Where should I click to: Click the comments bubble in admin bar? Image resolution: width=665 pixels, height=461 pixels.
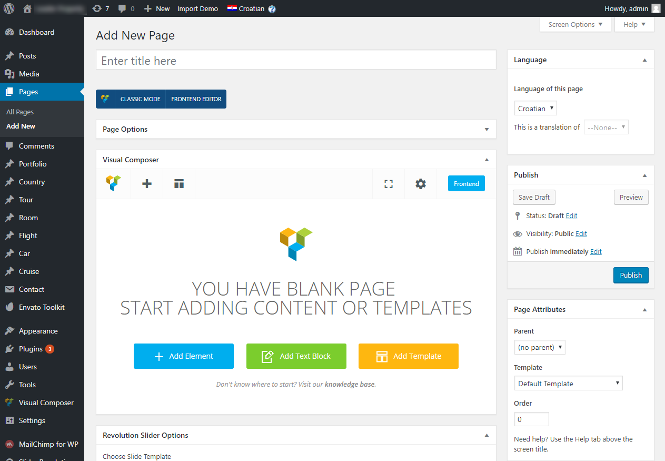[x=126, y=8]
